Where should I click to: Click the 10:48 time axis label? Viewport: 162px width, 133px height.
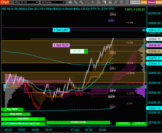pyautogui.click(x=102, y=130)
